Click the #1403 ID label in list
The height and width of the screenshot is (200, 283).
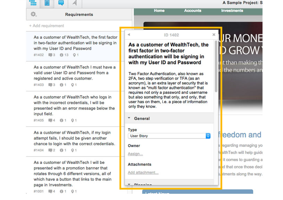coord(39,85)
